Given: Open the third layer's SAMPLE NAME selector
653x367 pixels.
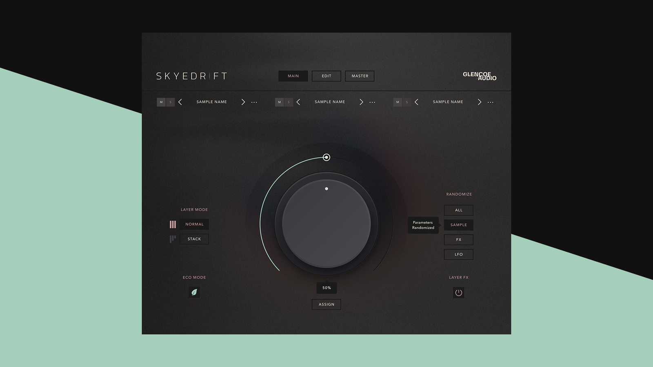Looking at the screenshot, I should coord(448,102).
